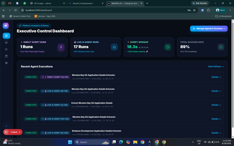This screenshot has width=234, height=146.
Task: Click the taskbar Search box
Action: [92, 142]
